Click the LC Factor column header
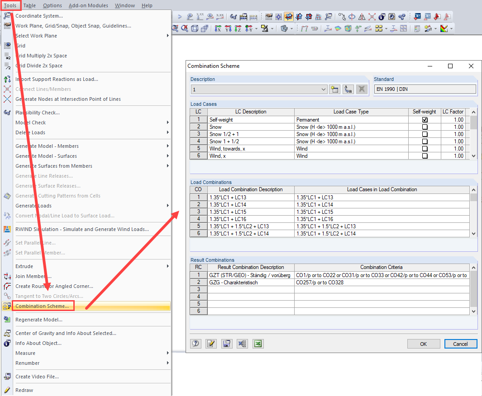 [453, 112]
